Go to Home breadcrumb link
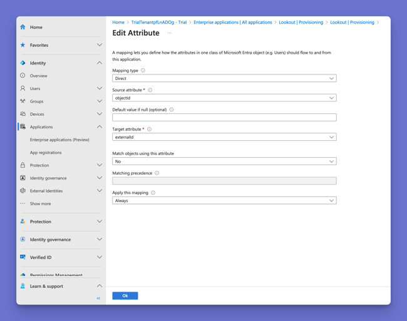 (x=118, y=23)
